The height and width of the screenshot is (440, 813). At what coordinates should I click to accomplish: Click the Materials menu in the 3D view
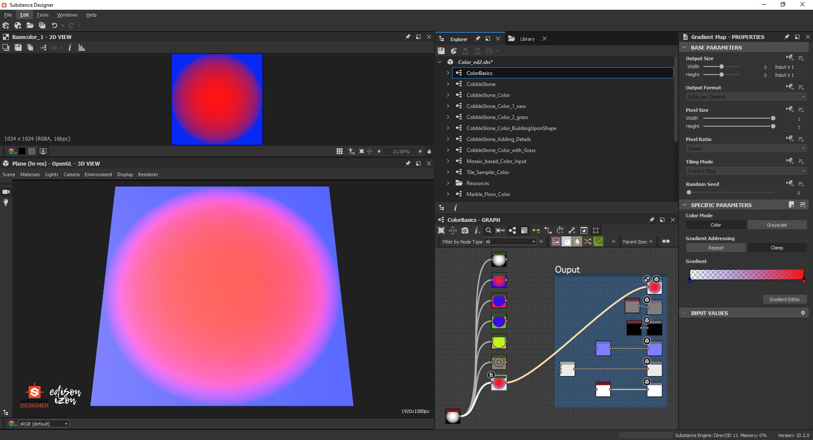click(30, 174)
